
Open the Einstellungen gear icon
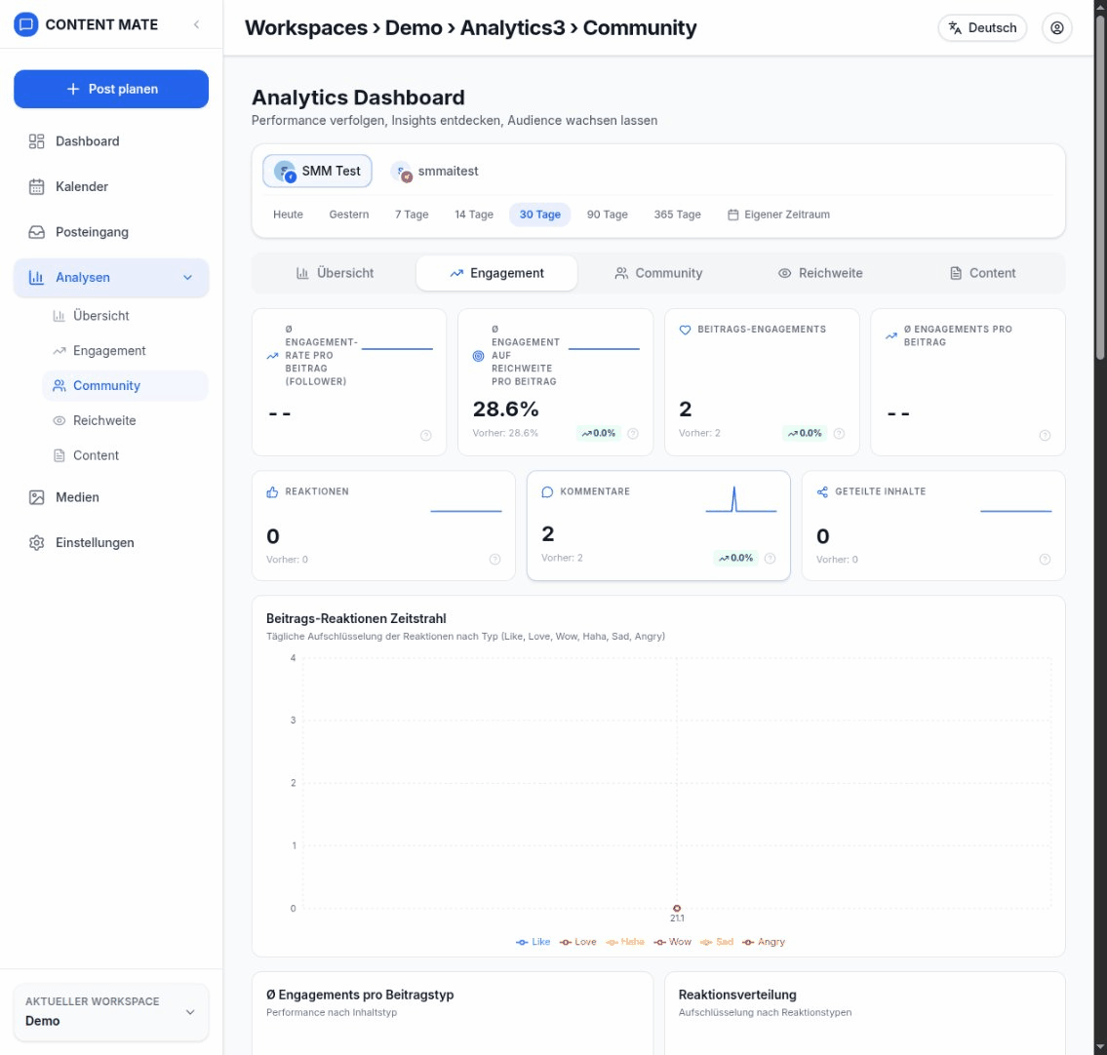tap(37, 542)
